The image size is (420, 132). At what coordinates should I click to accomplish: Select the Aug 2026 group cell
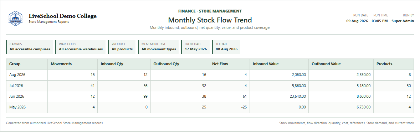pos(27,75)
